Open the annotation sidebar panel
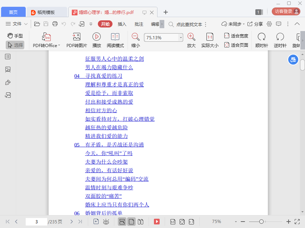Image resolution: width=305 pixels, height=228 pixels. pyautogui.click(x=8, y=82)
